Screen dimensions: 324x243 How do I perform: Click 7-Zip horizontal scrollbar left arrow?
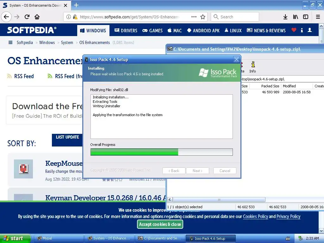[x=170, y=200]
